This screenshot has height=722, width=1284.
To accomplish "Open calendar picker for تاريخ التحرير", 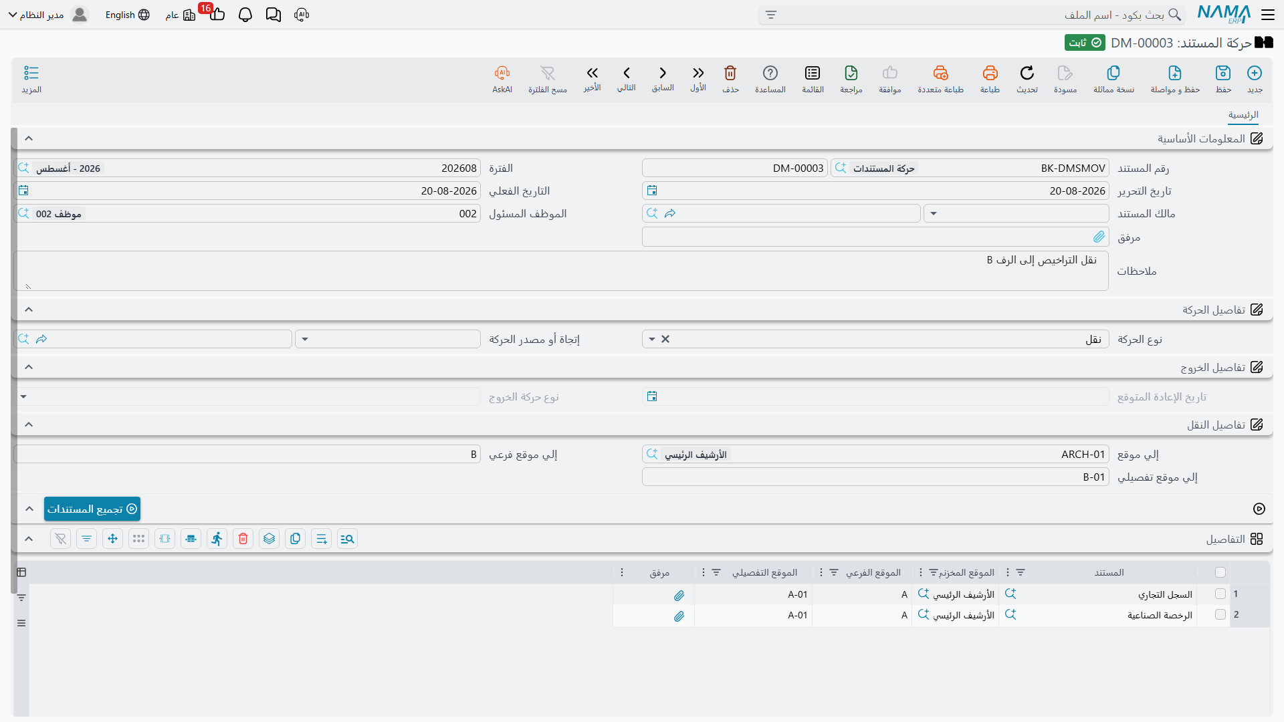I will point(652,191).
